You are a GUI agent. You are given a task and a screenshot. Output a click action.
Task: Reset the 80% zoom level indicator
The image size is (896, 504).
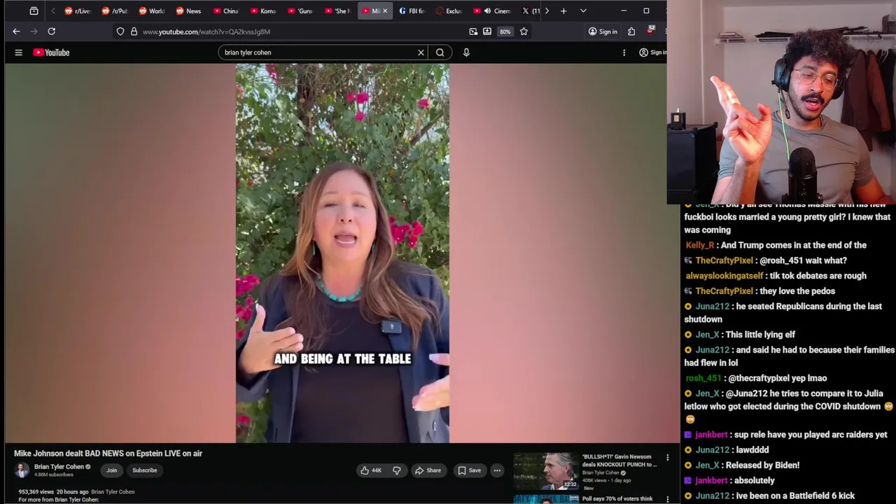pos(505,31)
